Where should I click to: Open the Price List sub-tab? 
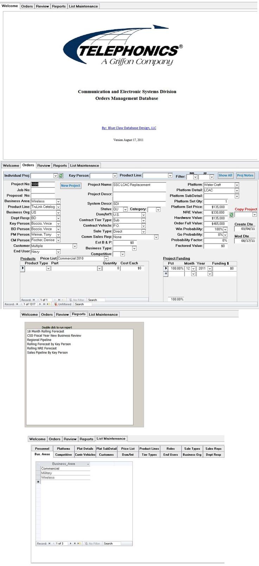coord(128,449)
